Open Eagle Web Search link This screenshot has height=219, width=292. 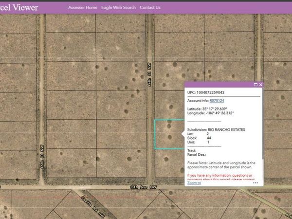point(118,8)
